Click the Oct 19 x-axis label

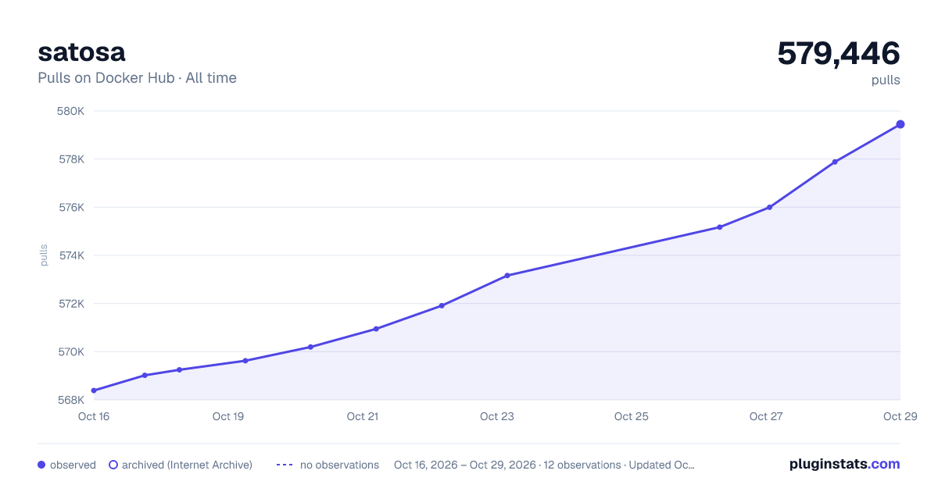coord(228,416)
